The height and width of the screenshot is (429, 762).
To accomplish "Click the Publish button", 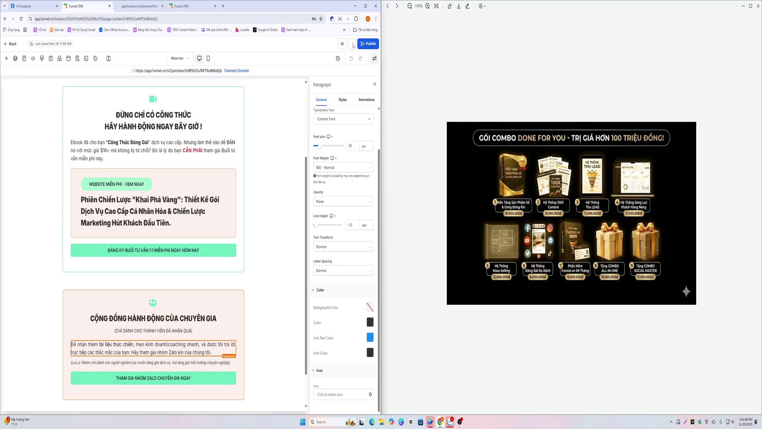I will [x=368, y=44].
